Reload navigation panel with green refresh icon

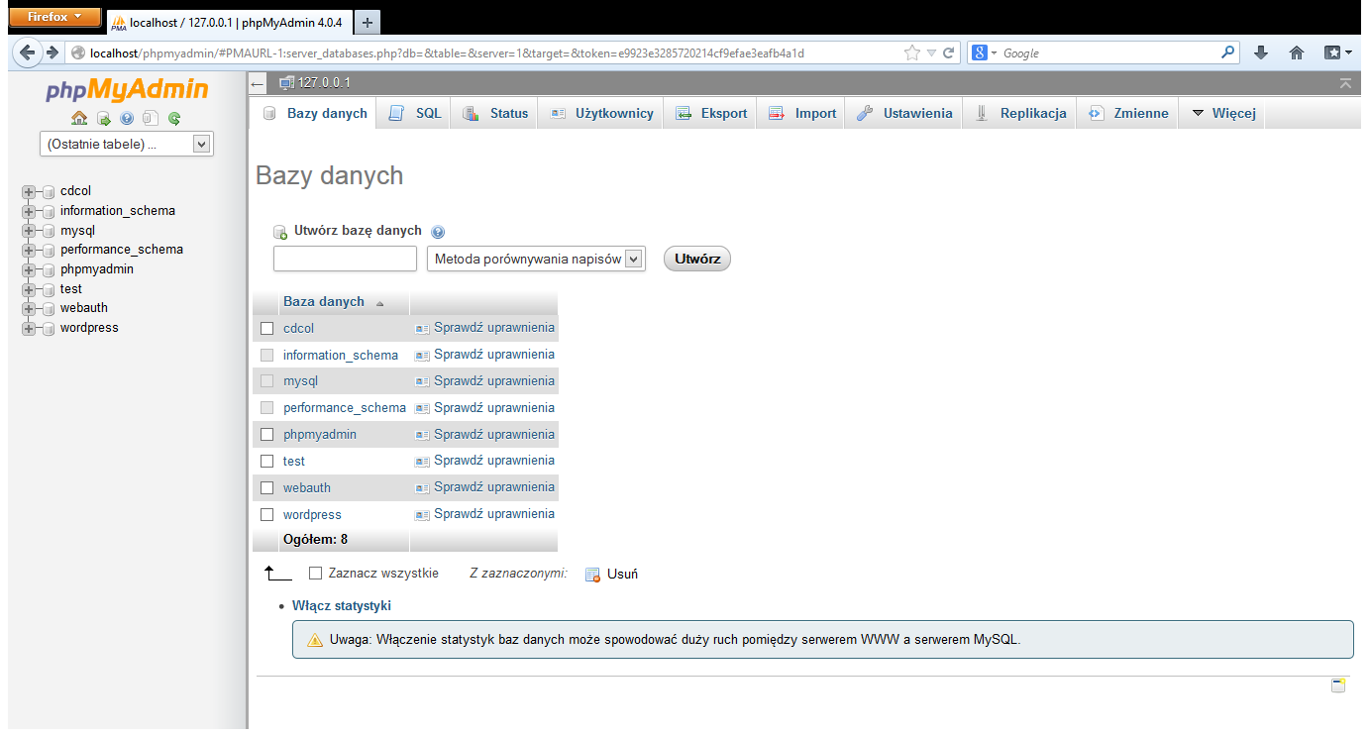(x=174, y=118)
